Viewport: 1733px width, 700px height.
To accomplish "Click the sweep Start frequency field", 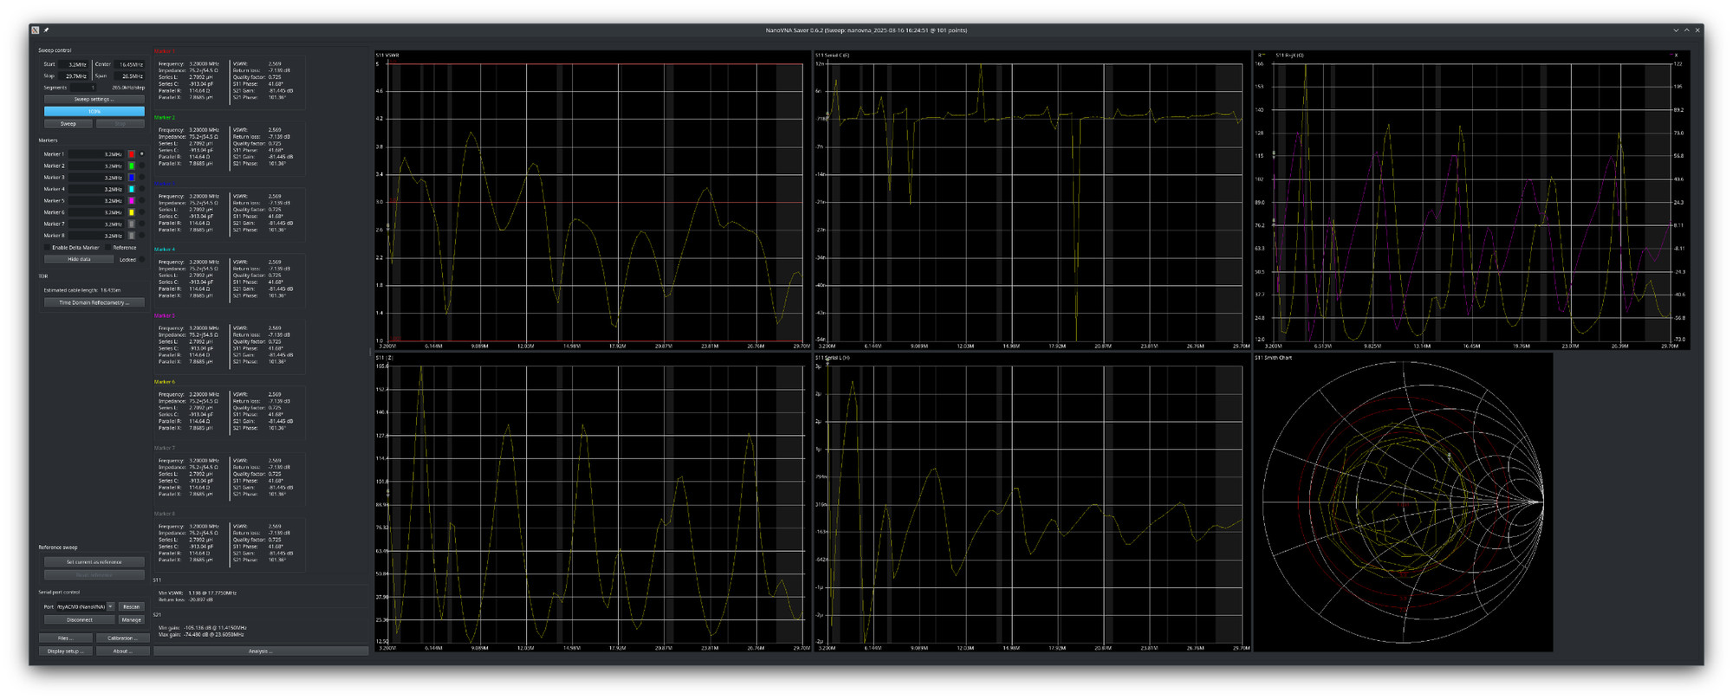I will tap(75, 65).
